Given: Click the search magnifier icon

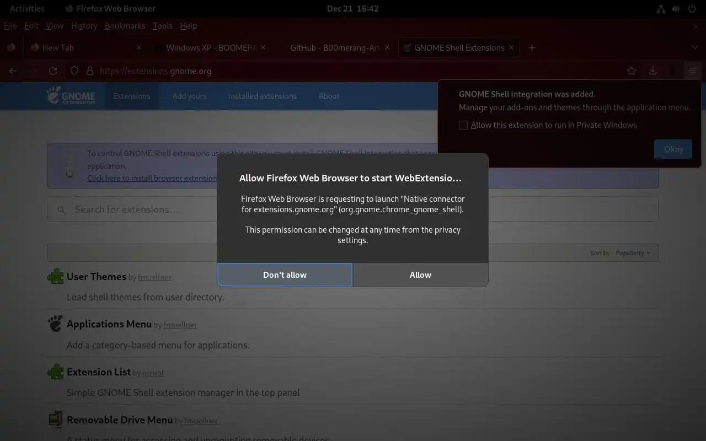Looking at the screenshot, I should pyautogui.click(x=61, y=209).
